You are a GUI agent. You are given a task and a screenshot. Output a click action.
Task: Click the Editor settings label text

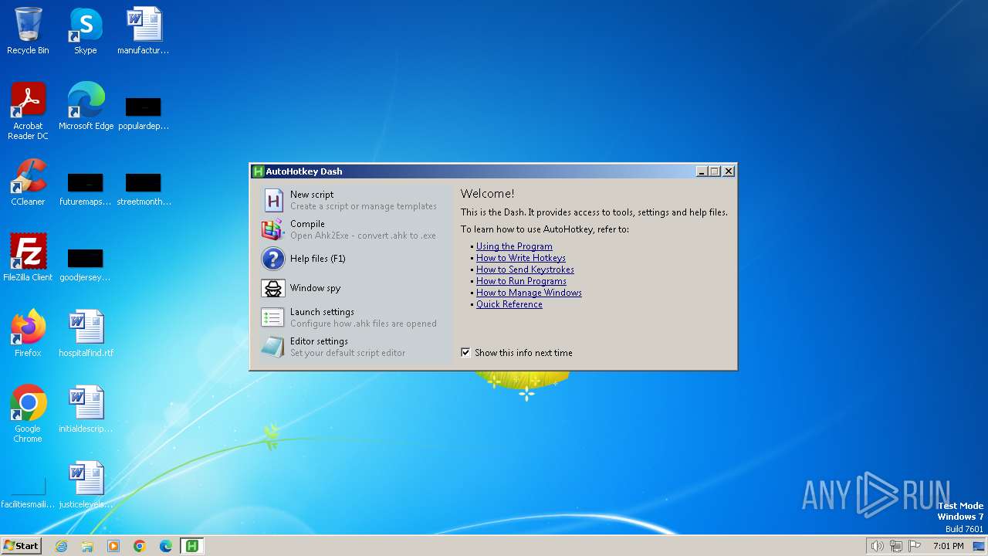(319, 341)
